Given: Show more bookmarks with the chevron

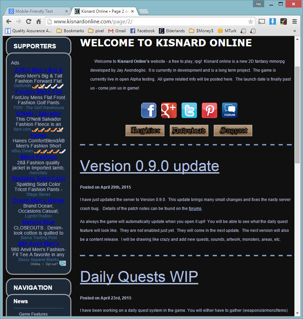Looking at the screenshot, I should 294,31.
